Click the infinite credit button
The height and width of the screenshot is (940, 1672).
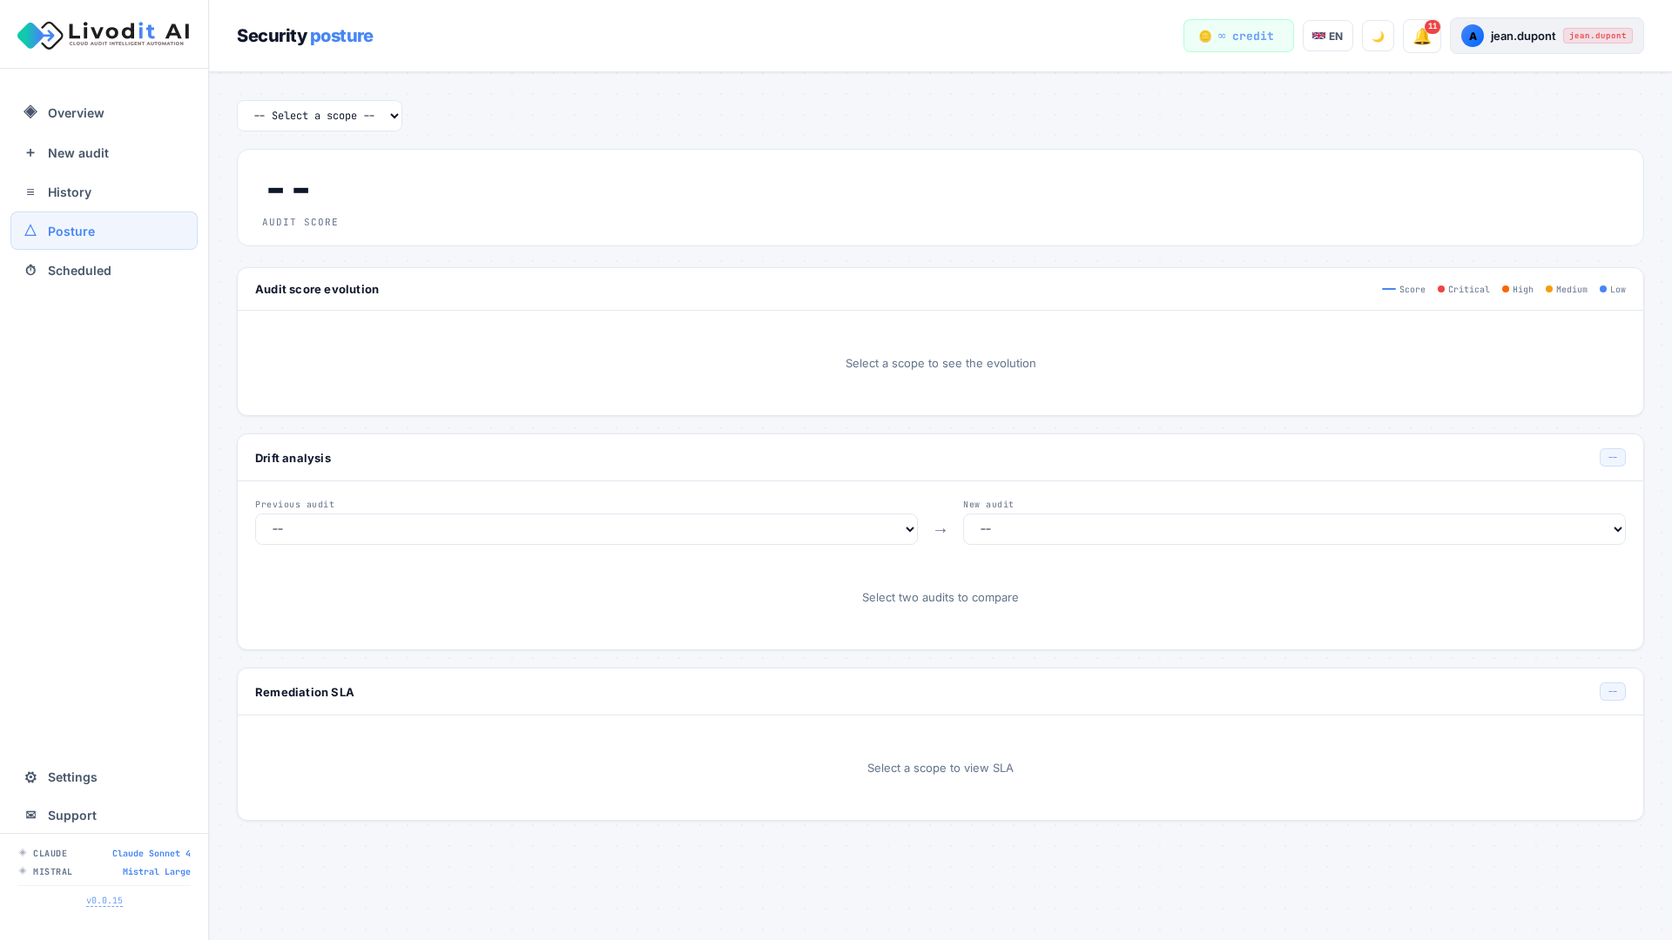(x=1237, y=37)
